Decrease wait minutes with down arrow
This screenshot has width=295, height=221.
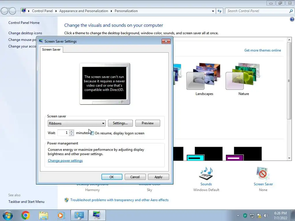(71, 134)
